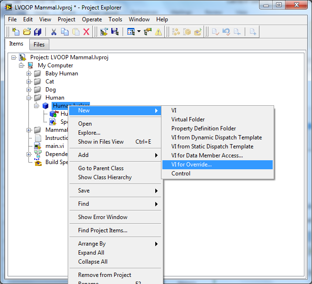
Task: Select Show Error Window
Action: click(x=115, y=217)
